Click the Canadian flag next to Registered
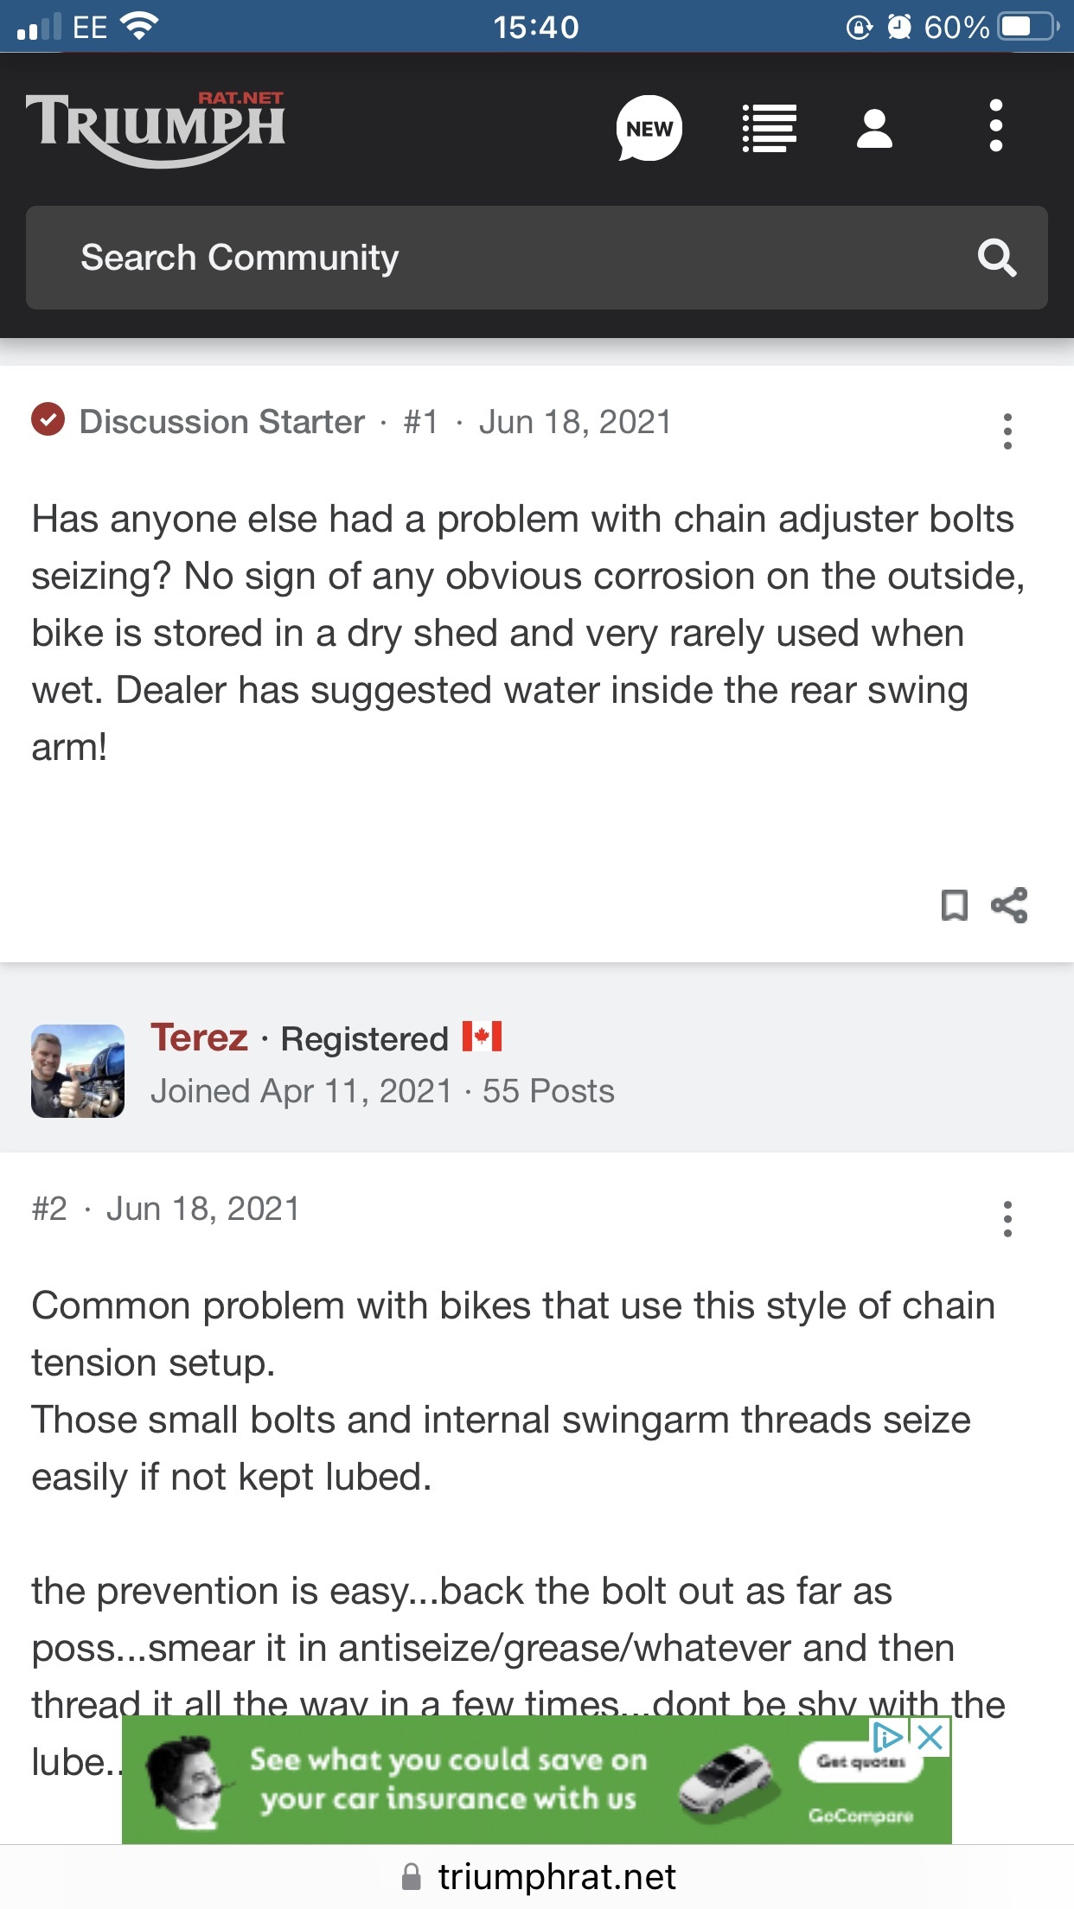 point(482,1036)
